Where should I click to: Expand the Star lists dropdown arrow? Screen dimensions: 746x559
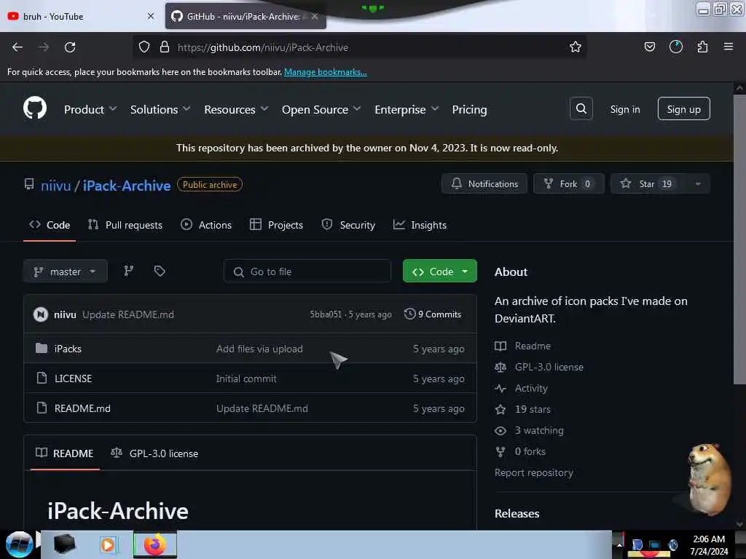click(698, 184)
